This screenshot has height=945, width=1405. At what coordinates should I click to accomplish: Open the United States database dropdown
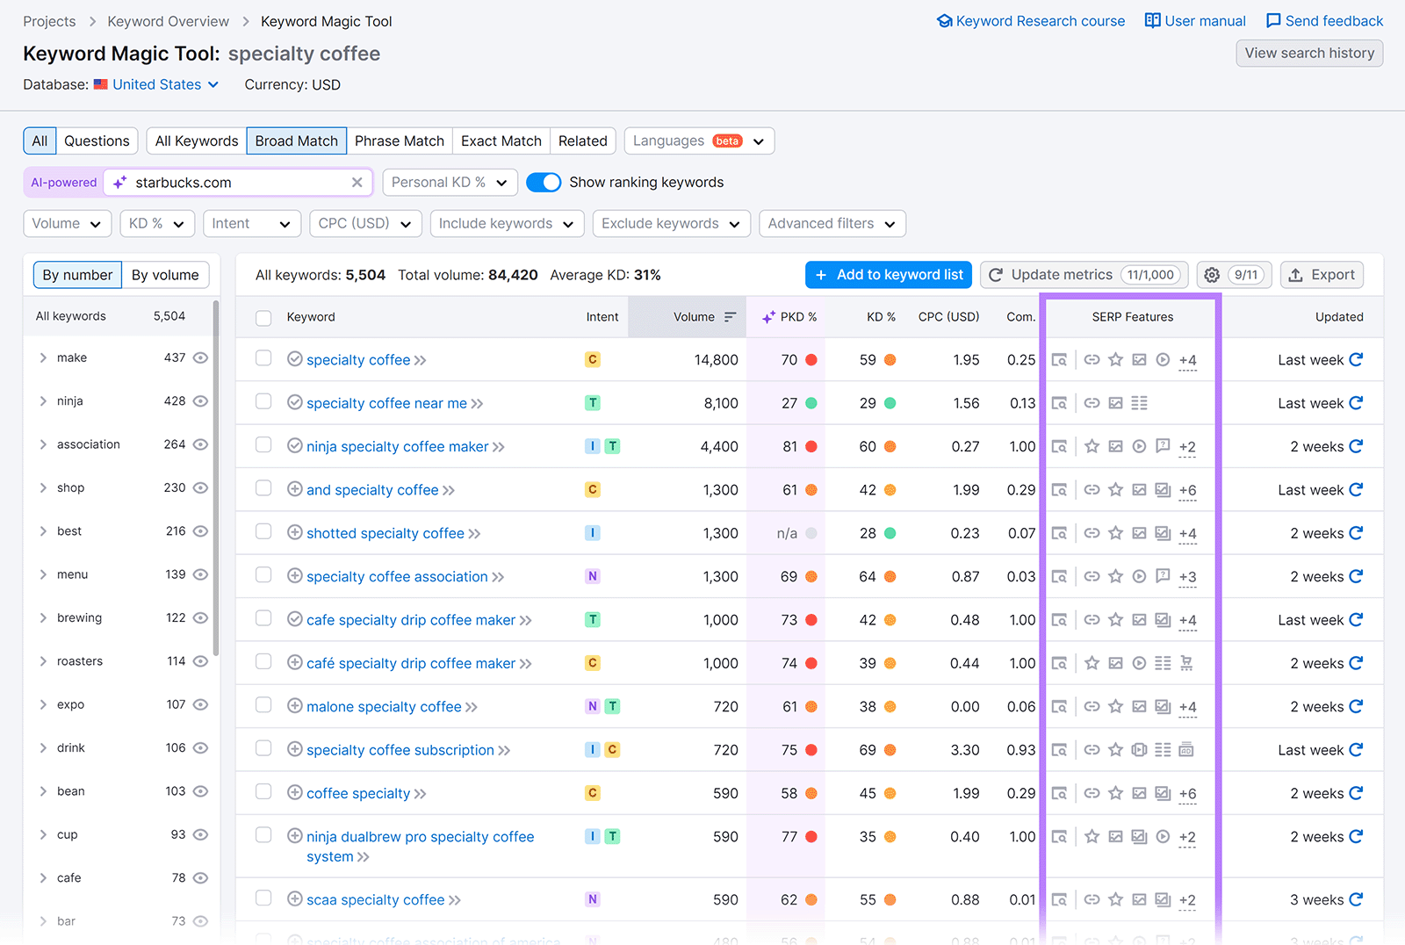click(156, 84)
